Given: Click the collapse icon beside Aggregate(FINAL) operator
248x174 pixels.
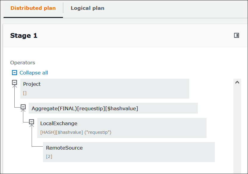Looking at the screenshot, I should point(23,107).
